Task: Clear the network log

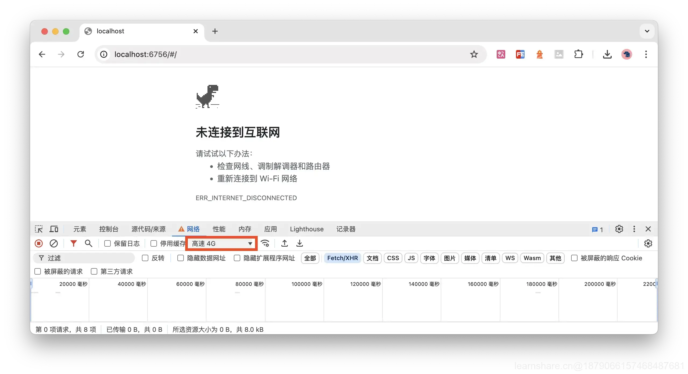Action: pyautogui.click(x=54, y=243)
